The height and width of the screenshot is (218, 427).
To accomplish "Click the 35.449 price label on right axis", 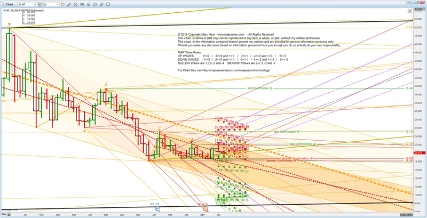I will tap(409, 88).
